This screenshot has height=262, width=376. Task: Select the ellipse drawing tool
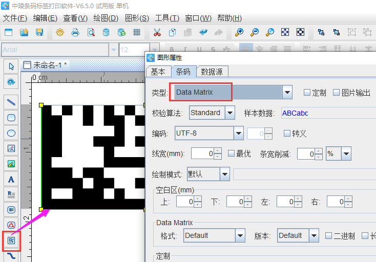point(11,133)
